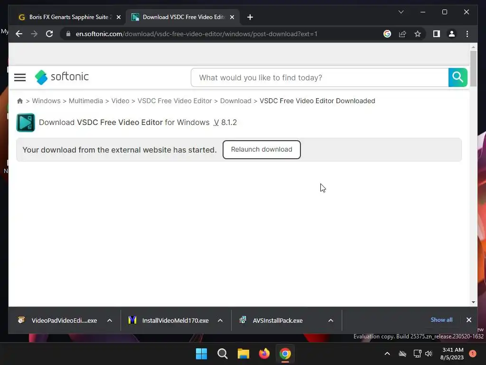The image size is (486, 365).
Task: Share this page via share icon
Action: point(402,34)
